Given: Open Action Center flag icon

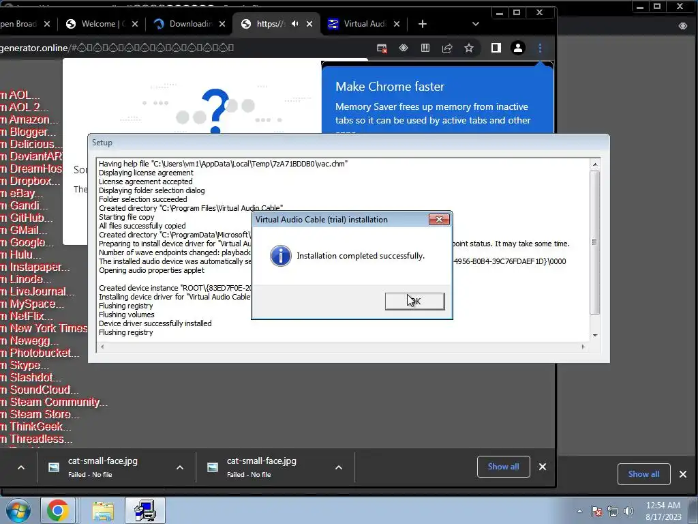Looking at the screenshot, I should click(596, 511).
